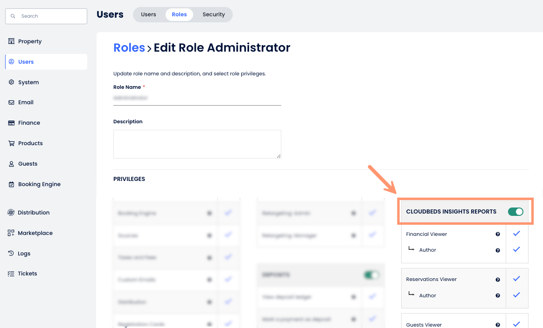Toggle the Guests Viewer checkmark
Viewport: 543px width, 328px height.
[516, 324]
